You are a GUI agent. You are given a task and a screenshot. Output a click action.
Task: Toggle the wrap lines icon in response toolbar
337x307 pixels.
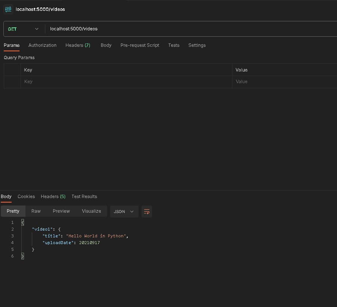pos(147,212)
